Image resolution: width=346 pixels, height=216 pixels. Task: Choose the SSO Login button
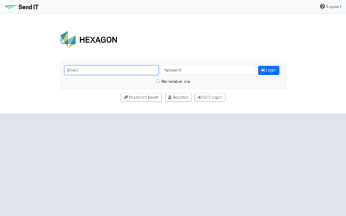click(210, 97)
